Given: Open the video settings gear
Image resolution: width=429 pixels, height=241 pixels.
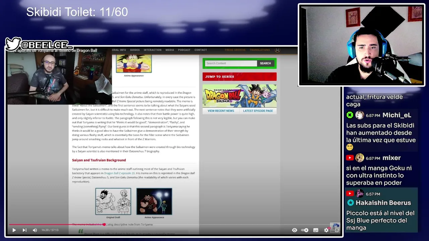Looking at the screenshot, I should click(326, 230).
